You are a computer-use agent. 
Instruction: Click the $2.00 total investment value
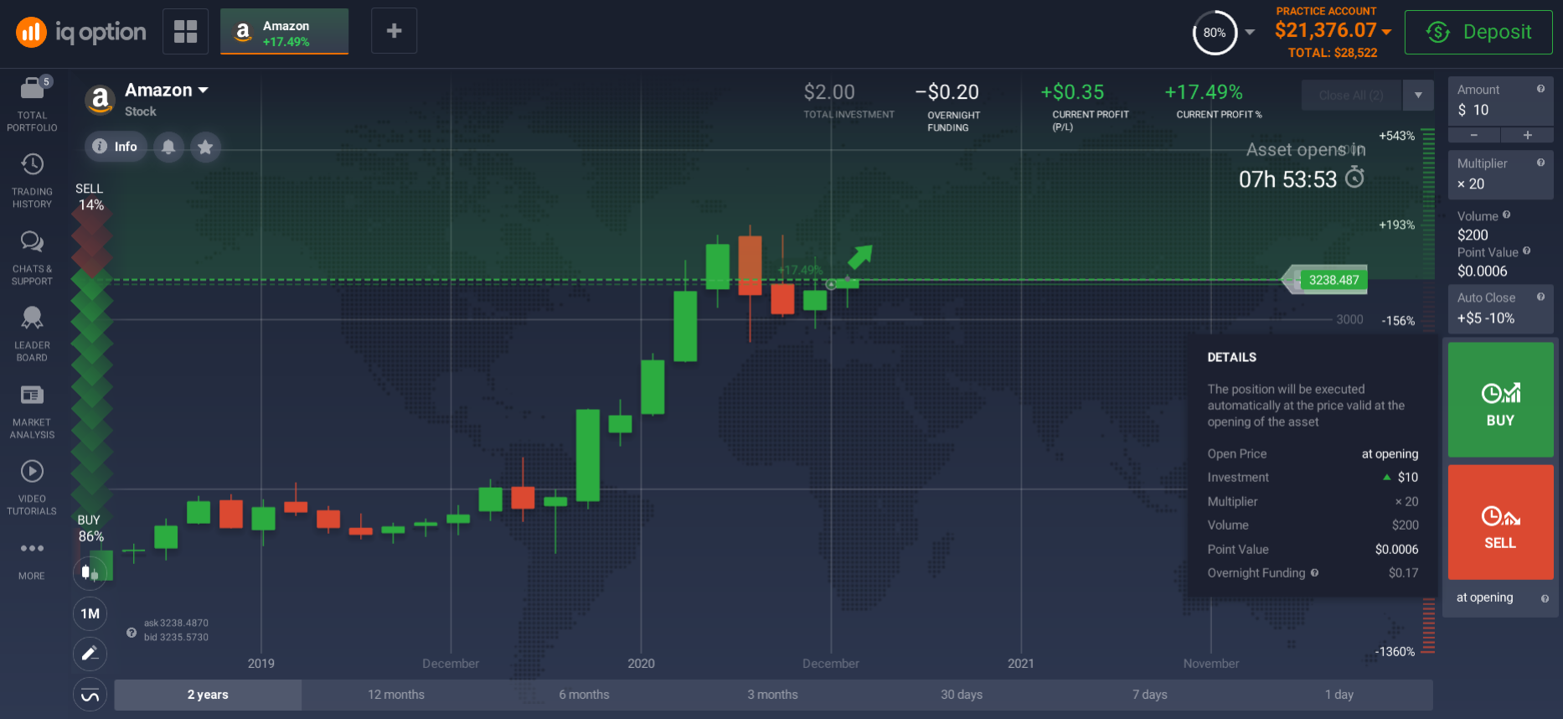(829, 92)
